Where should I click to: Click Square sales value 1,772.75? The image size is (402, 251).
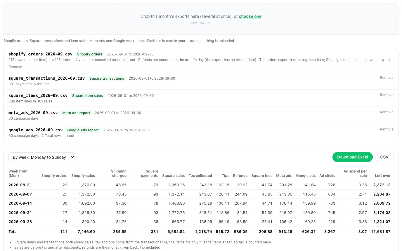click(x=176, y=213)
